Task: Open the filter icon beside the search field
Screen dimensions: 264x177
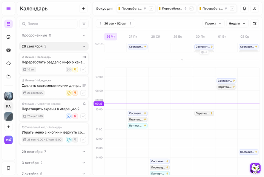Action: click(84, 24)
